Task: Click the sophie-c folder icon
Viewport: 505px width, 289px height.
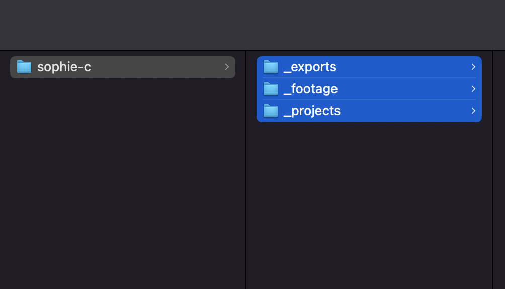Action: tap(24, 67)
